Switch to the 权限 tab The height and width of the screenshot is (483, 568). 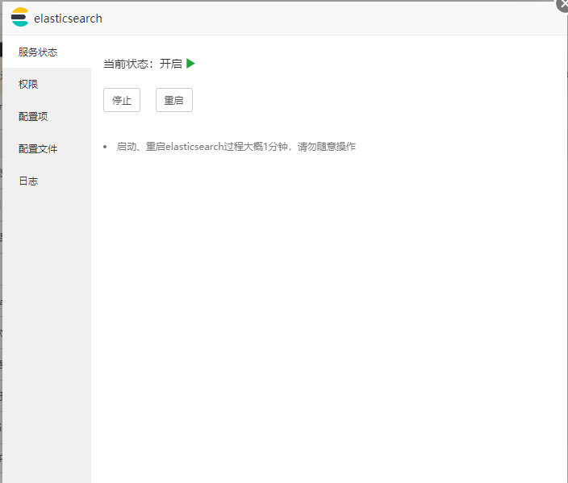pos(47,85)
